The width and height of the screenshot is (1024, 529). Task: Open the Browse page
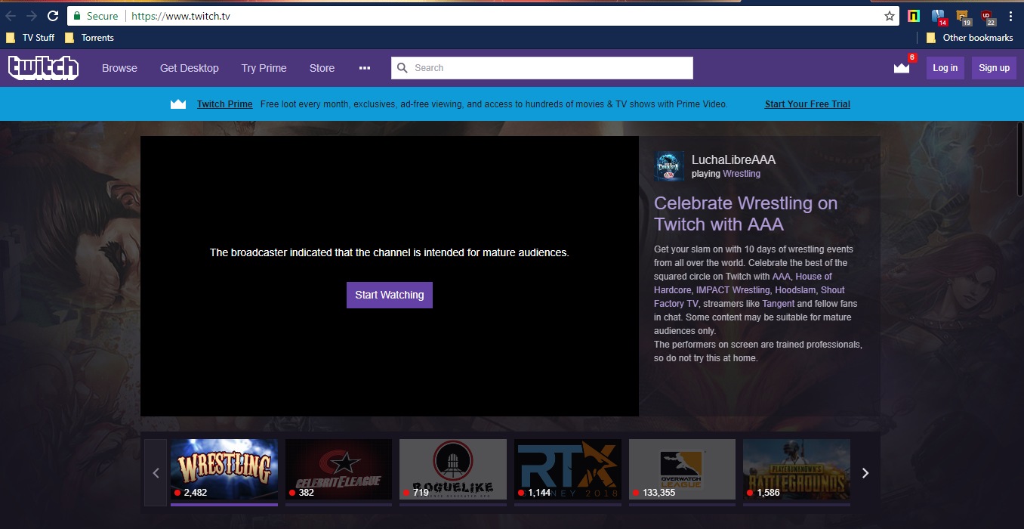[119, 68]
